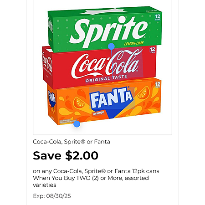
Task: Click the white tear-open tab atop Sprite box
Action: pyautogui.click(x=104, y=11)
